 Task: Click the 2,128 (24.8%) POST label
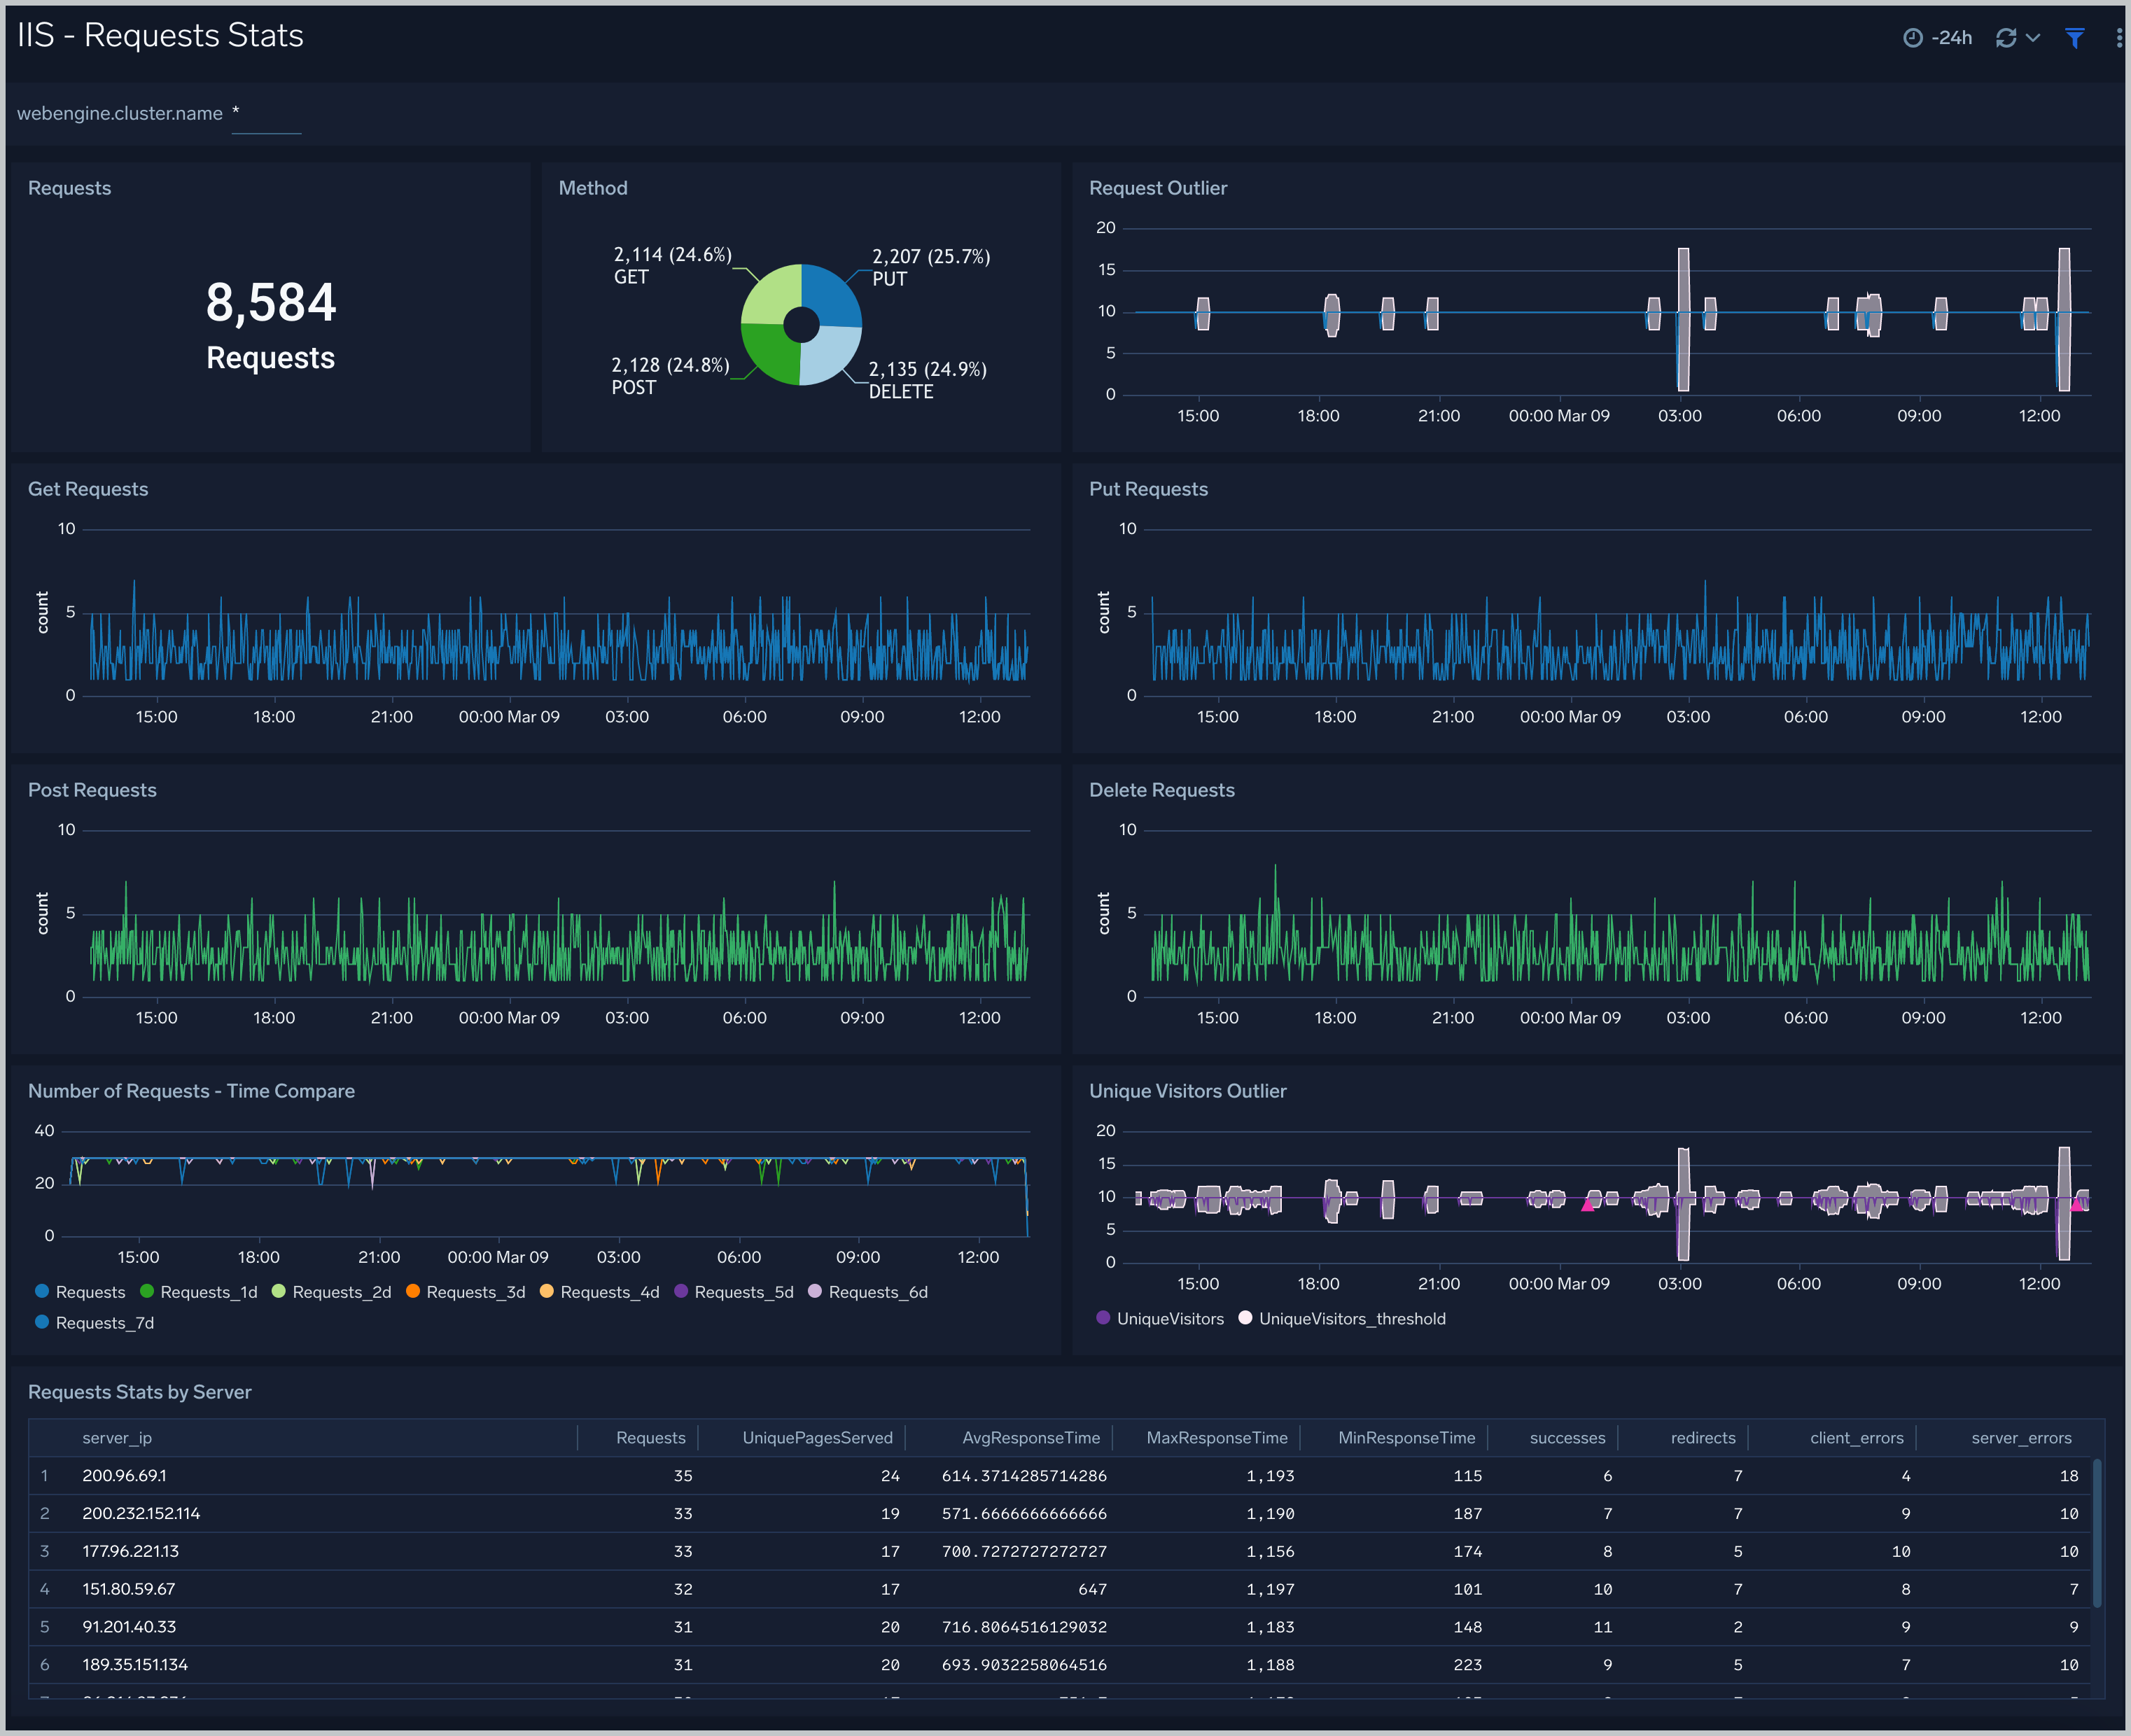(x=671, y=376)
